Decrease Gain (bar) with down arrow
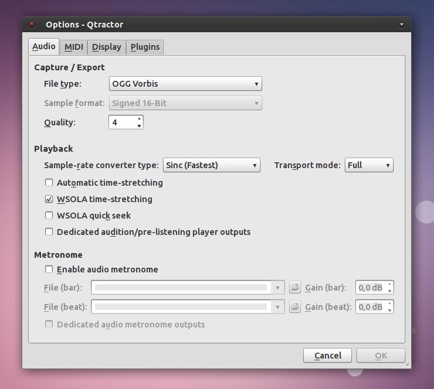Screen dimensions: 434x389 click(x=389, y=291)
